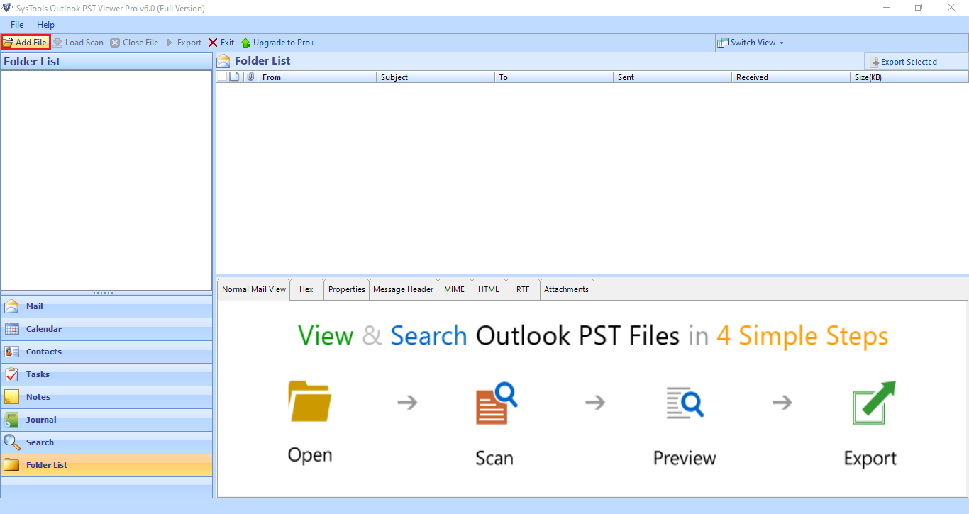Select Search in the navigation pane
Screen dimensions: 969x514
[x=106, y=442]
